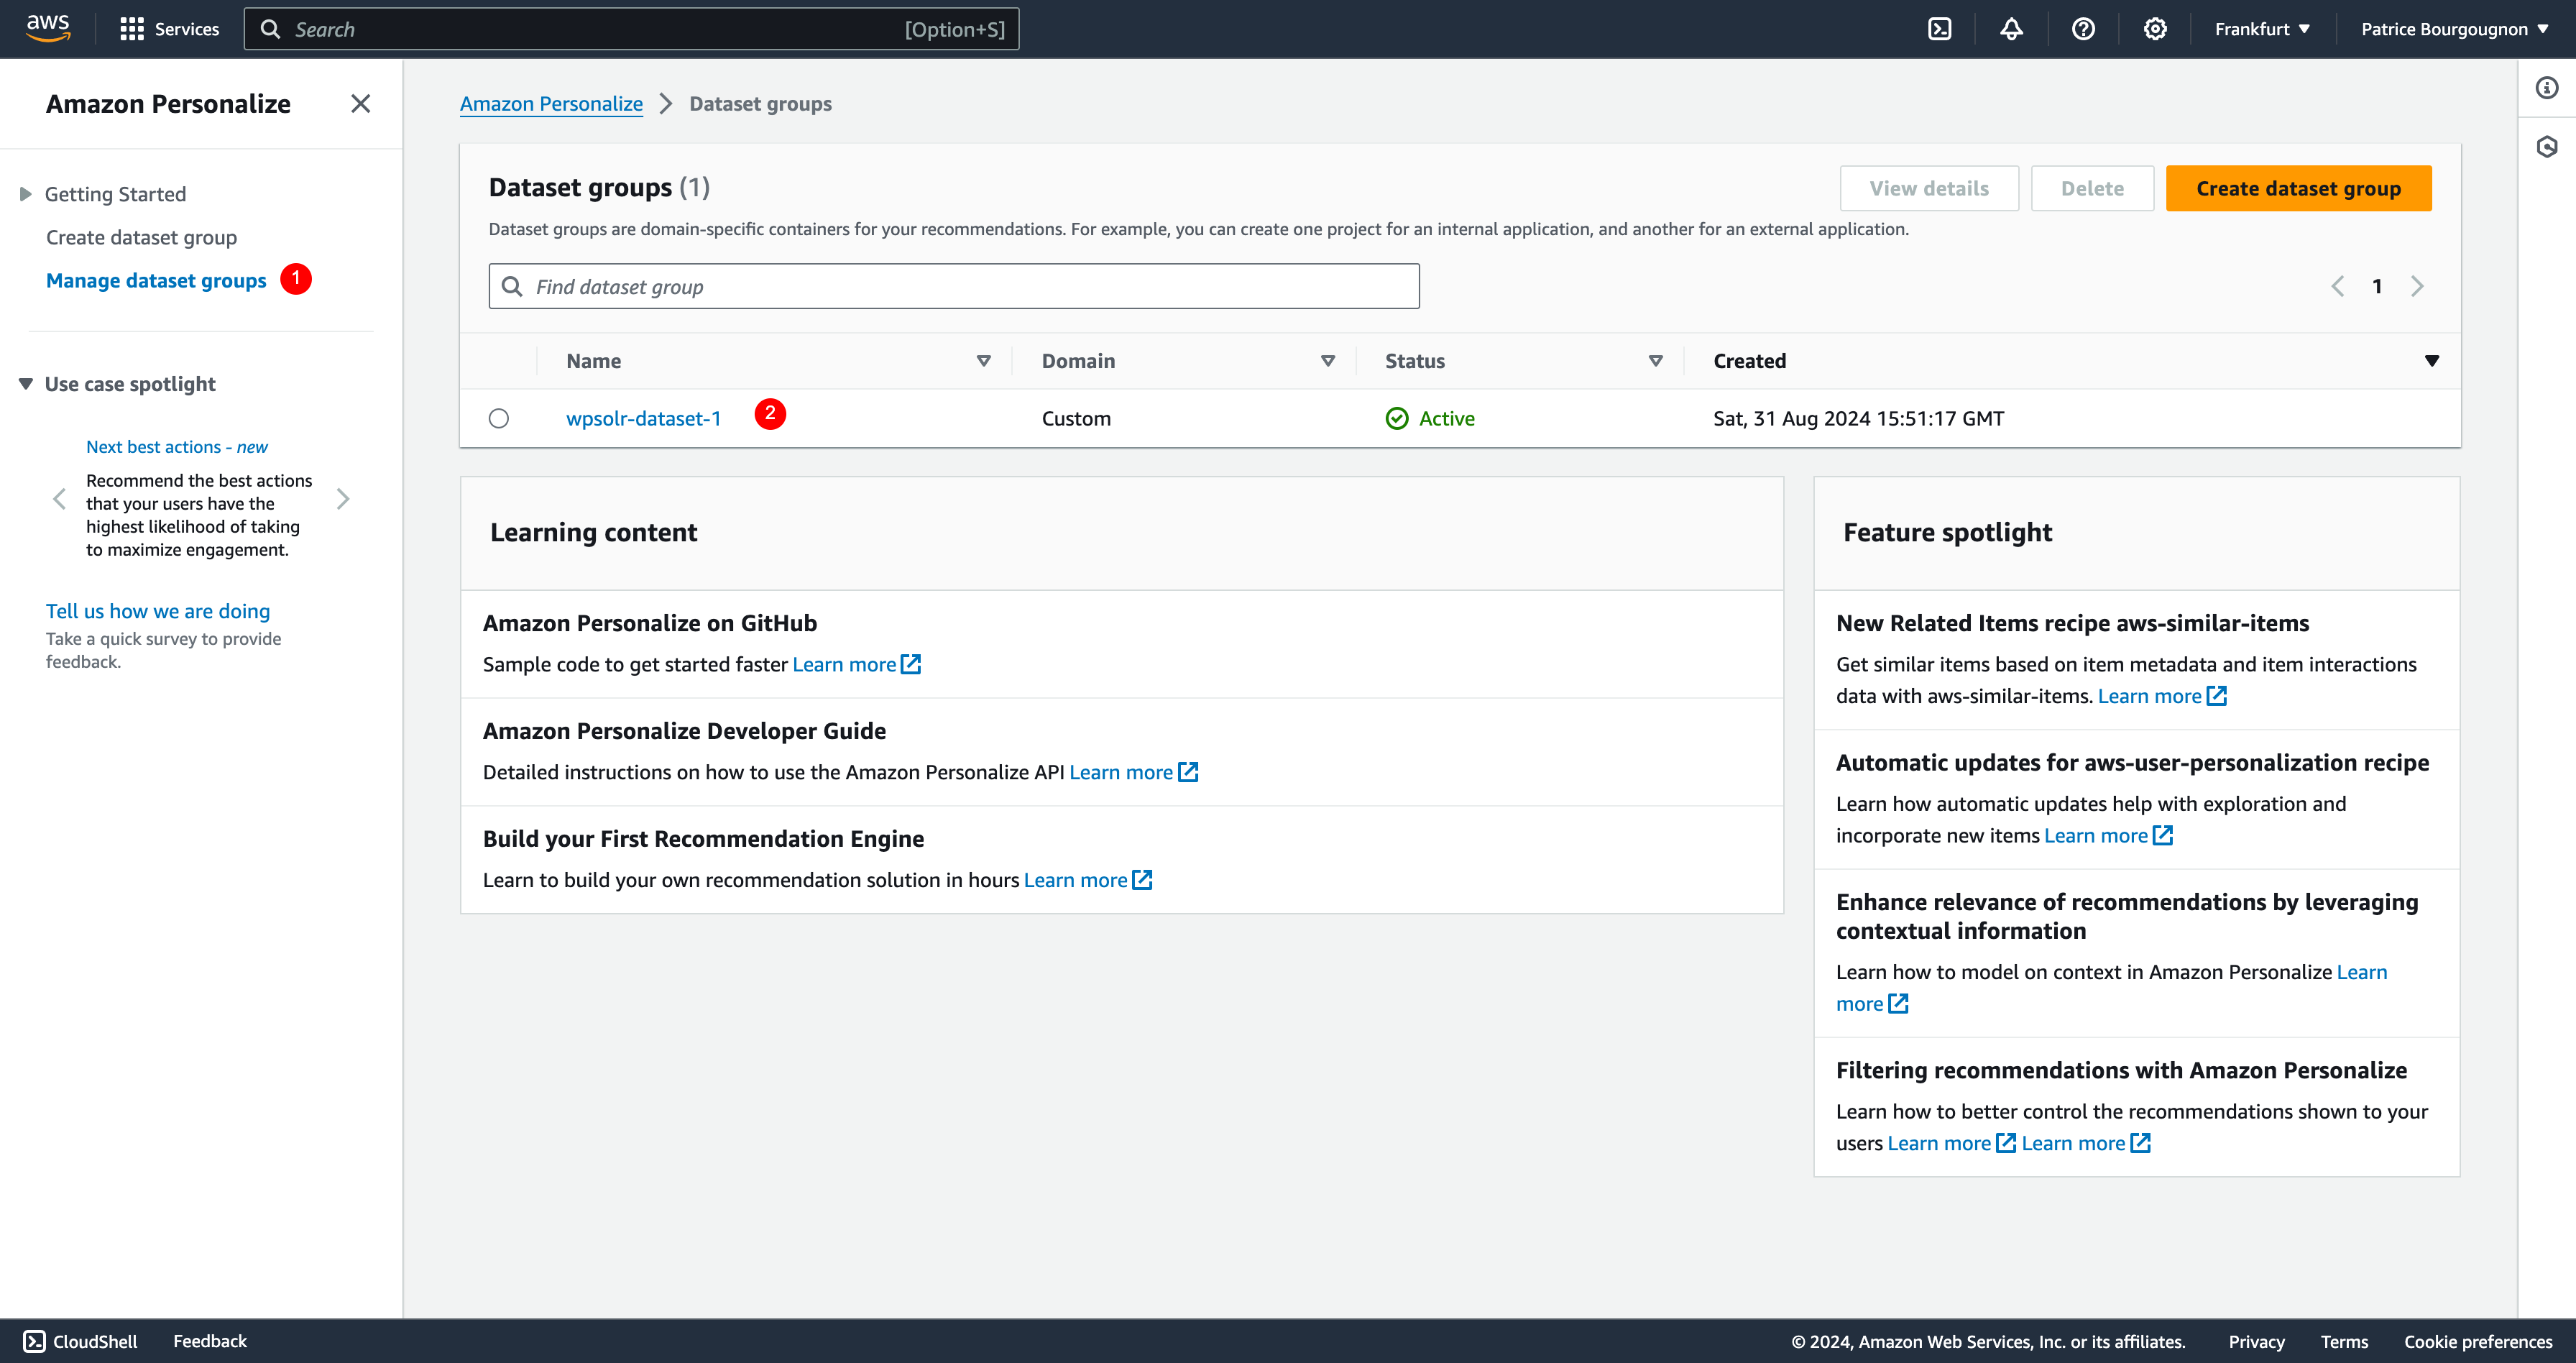This screenshot has height=1363, width=2576.
Task: Open external icon for First Recommendation Engine
Action: (1142, 880)
